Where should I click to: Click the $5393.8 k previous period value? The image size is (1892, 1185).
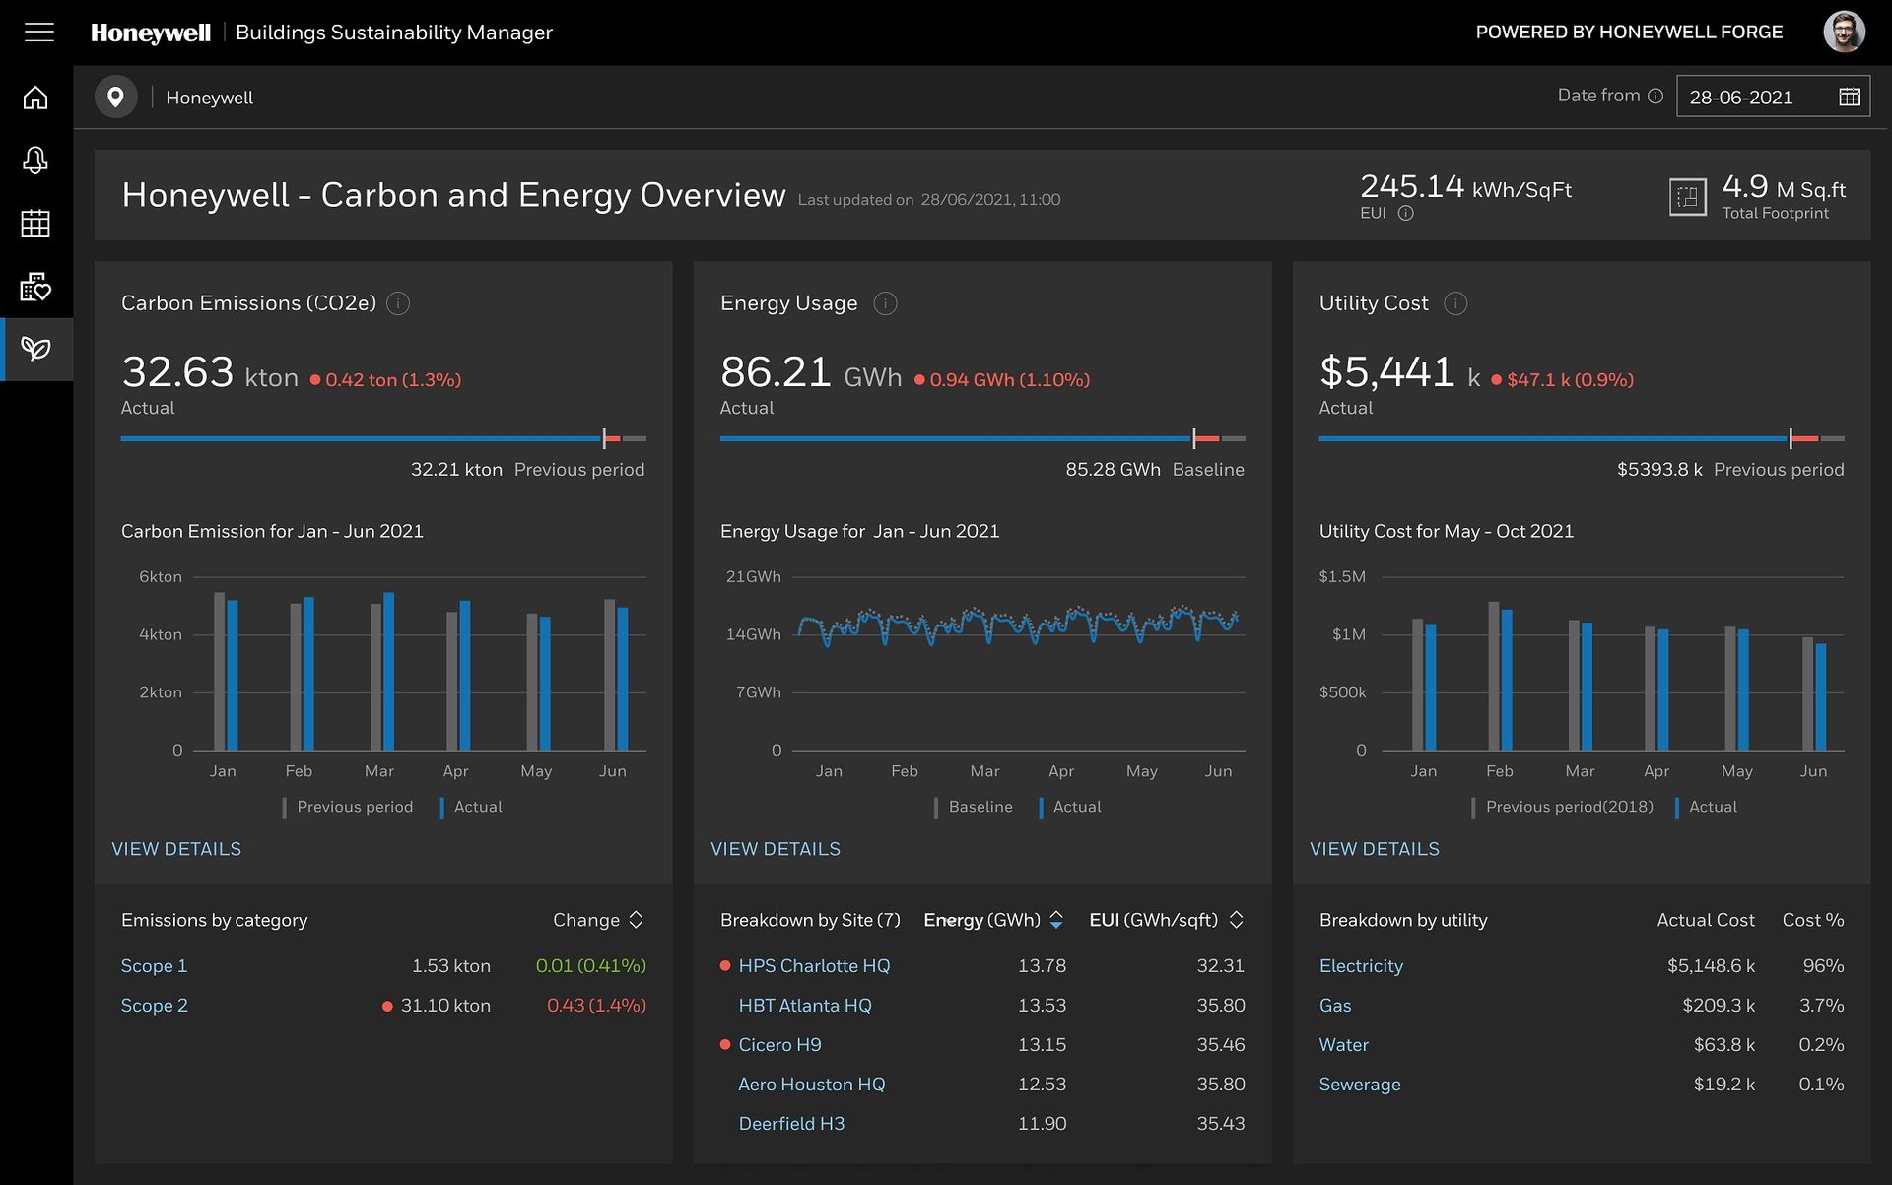(x=1659, y=470)
